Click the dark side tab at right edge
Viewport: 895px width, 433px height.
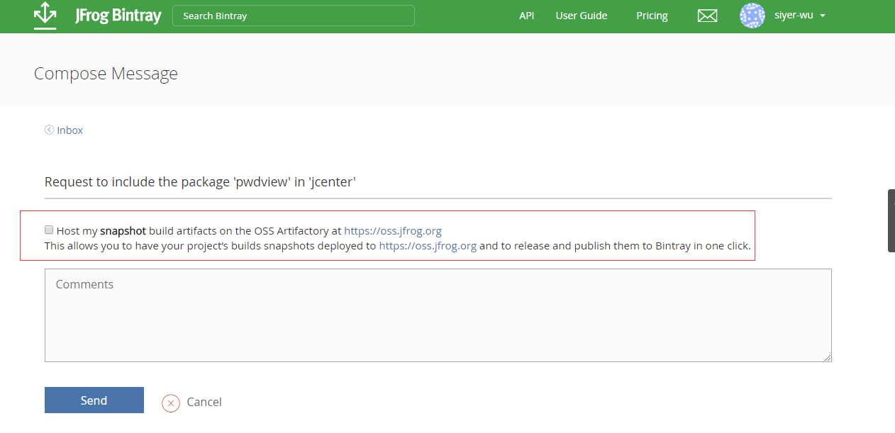point(891,220)
